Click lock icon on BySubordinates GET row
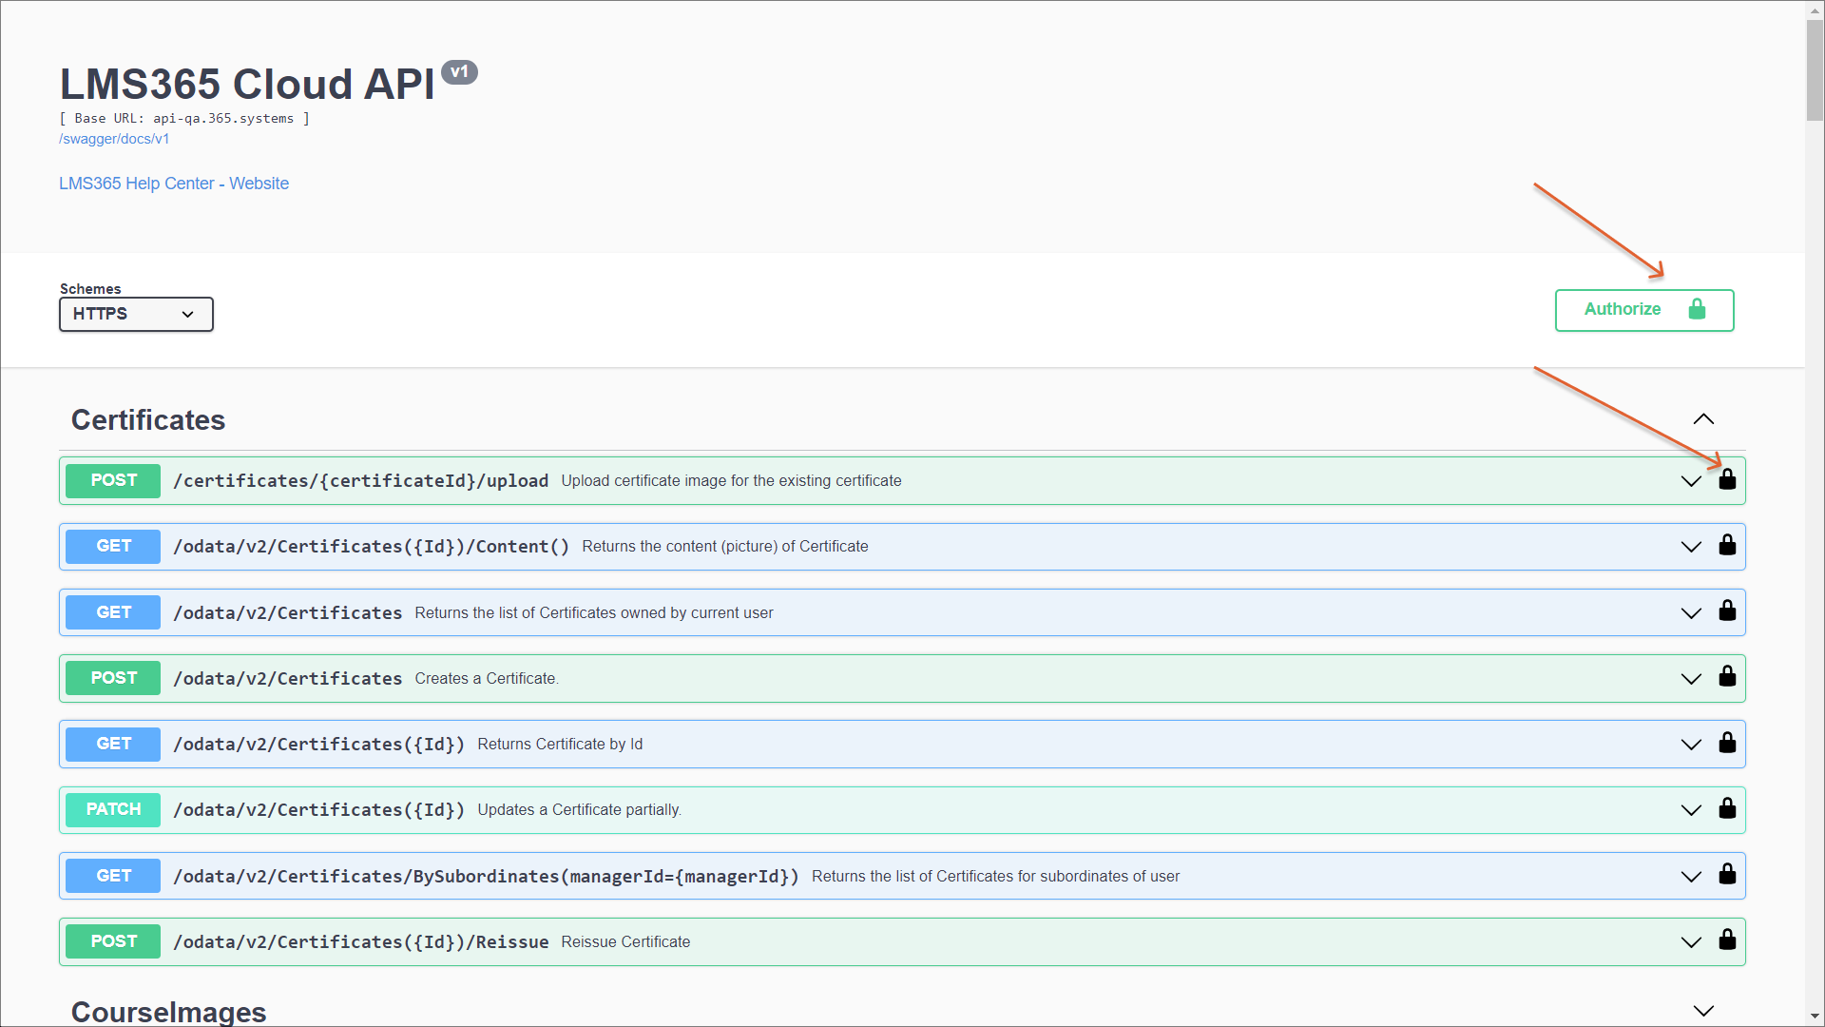1825x1027 pixels. click(x=1727, y=875)
